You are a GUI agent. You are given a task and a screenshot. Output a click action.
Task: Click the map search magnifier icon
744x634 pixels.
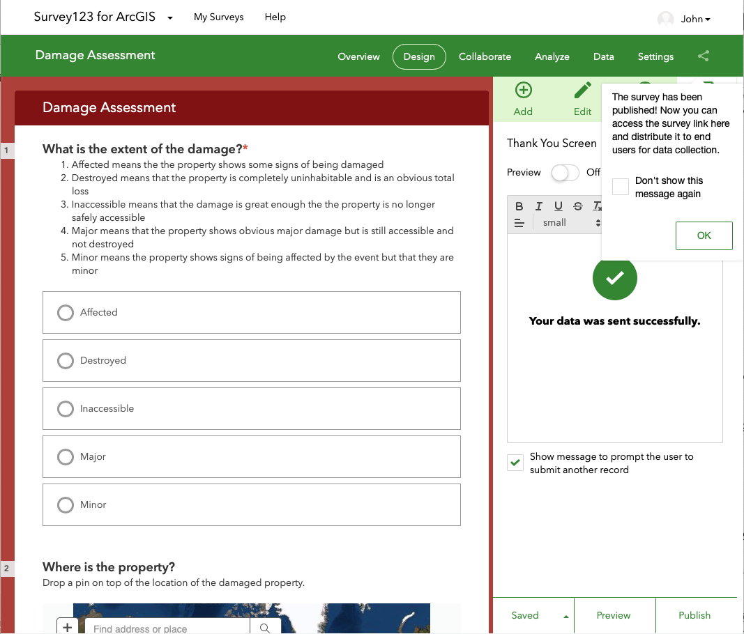[265, 628]
